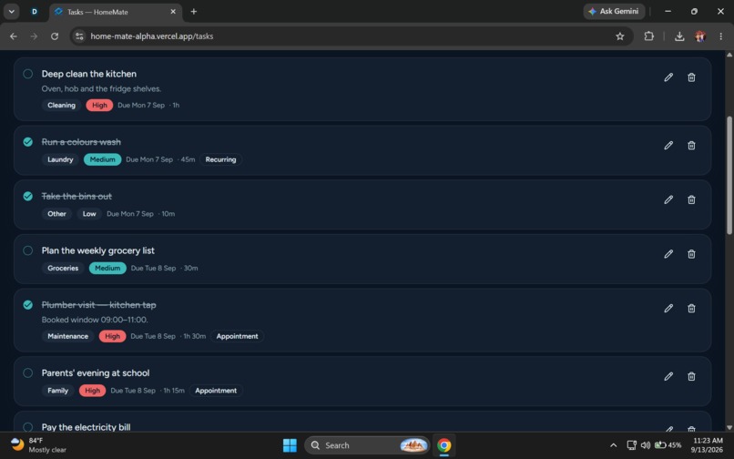Edit the Plumber visit kitchen tap task
734x459 pixels.
point(668,308)
